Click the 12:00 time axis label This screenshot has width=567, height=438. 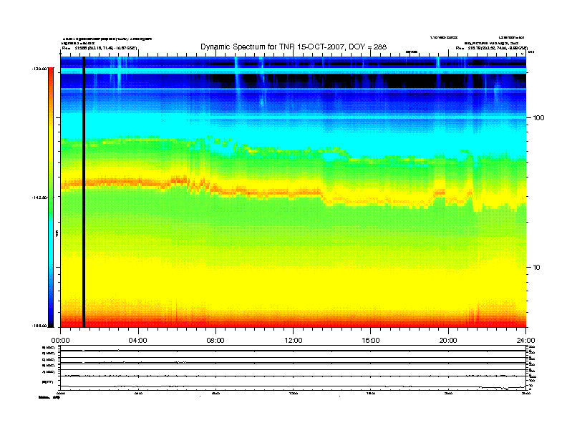click(294, 341)
